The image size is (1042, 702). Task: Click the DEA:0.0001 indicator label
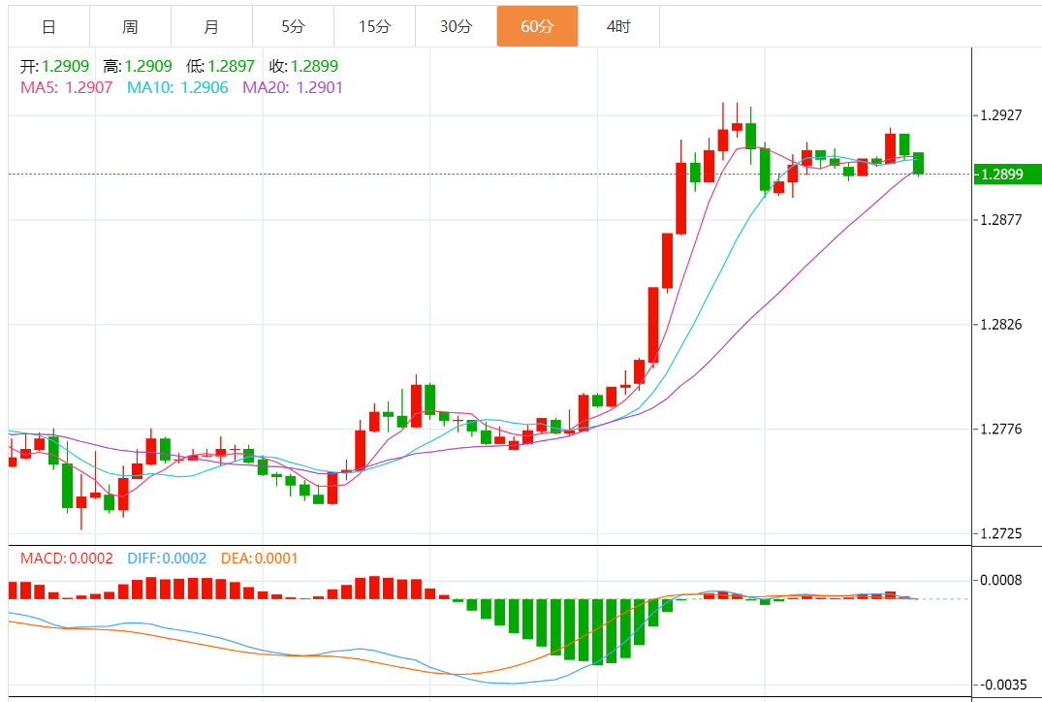pos(259,558)
